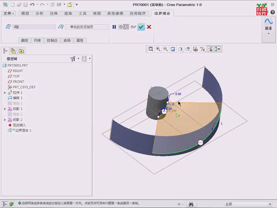Open the 控制点 panel button
The width and height of the screenshot is (277, 208).
tap(52, 41)
